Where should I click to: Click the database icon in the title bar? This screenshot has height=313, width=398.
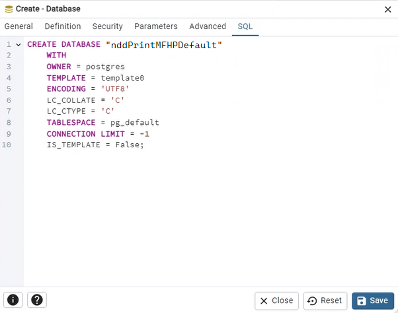9,9
